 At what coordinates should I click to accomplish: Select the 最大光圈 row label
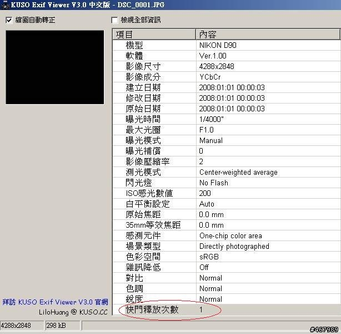(x=143, y=130)
